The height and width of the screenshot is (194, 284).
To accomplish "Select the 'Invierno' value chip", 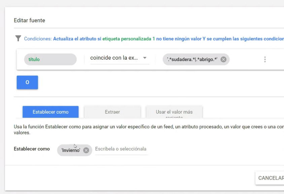I will point(71,150).
